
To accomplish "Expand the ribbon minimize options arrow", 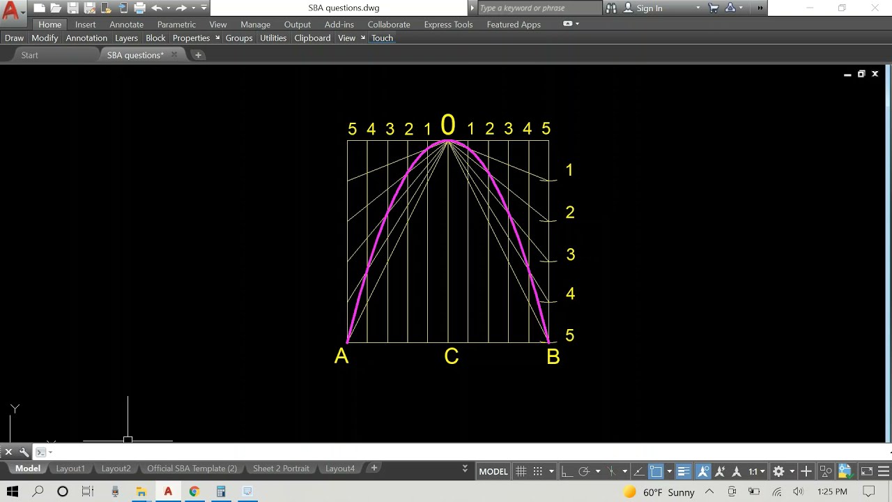I will [577, 24].
